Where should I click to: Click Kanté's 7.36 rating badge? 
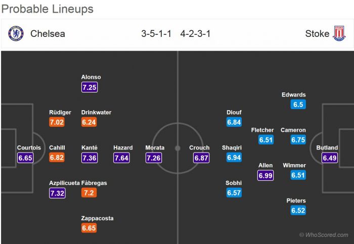tap(89, 158)
